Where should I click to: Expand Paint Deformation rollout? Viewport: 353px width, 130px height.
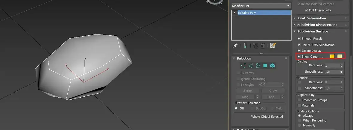[295, 18]
